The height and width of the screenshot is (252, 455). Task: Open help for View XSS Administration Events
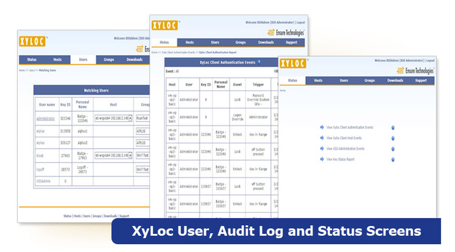click(x=393, y=149)
